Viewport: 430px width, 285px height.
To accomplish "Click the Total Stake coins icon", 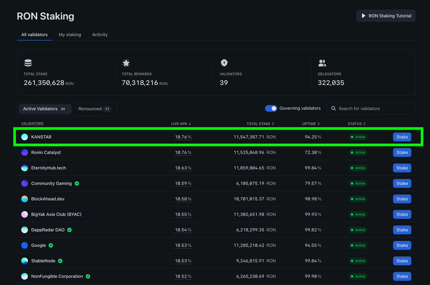I will coord(28,63).
